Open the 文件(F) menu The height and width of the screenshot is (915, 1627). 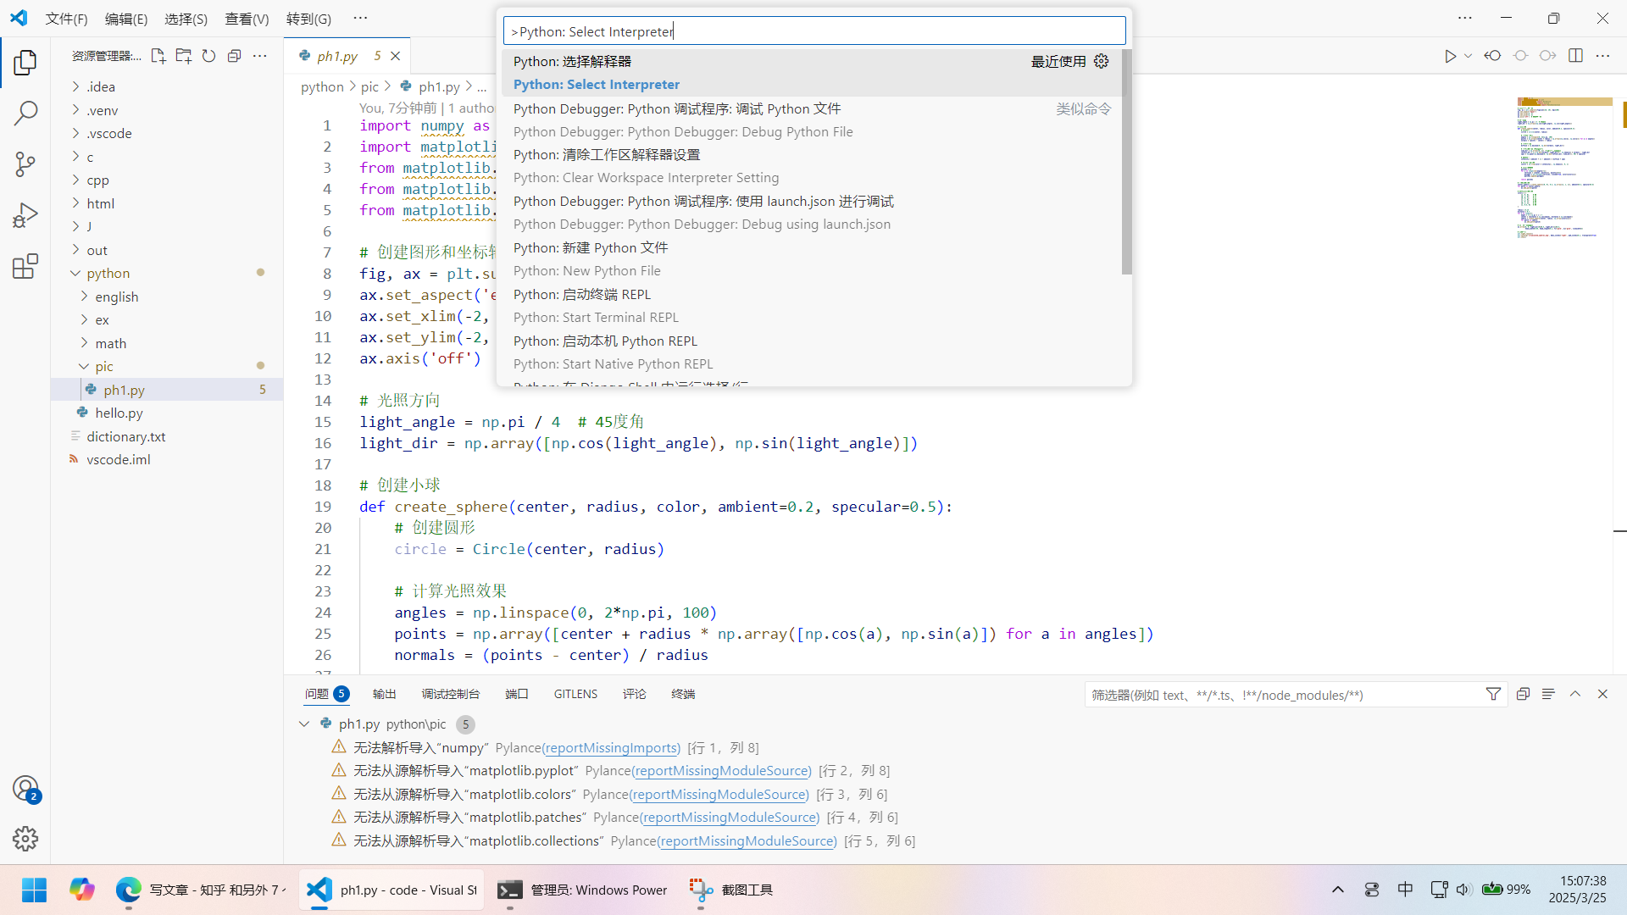(66, 18)
